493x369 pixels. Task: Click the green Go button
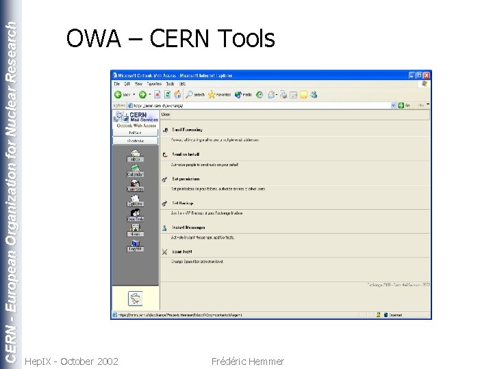click(405, 105)
